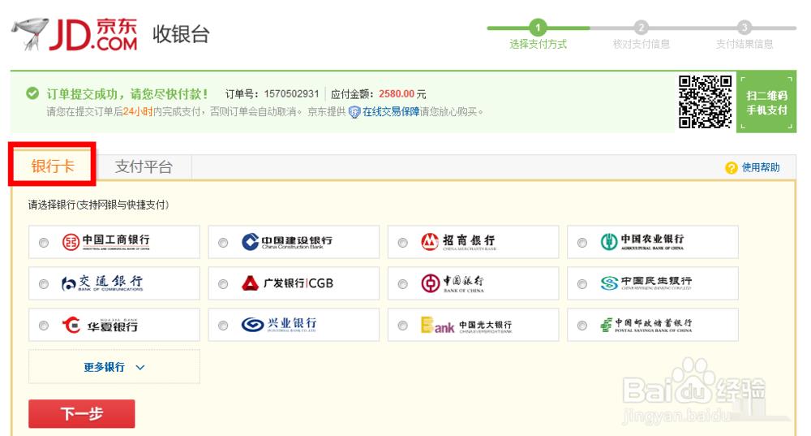Select the 中国建设银行 radio button
The width and height of the screenshot is (811, 436).
pyautogui.click(x=224, y=243)
